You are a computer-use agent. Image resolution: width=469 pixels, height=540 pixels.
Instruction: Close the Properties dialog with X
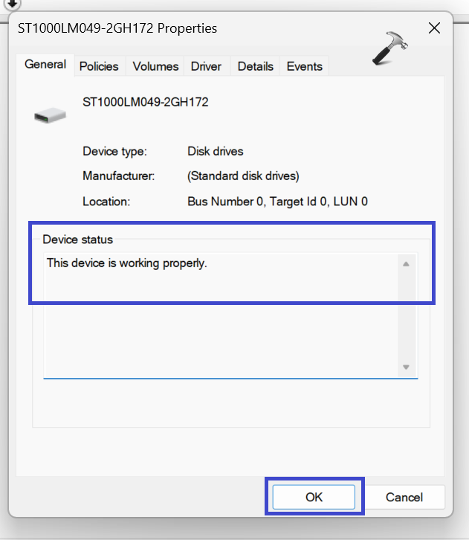(434, 28)
